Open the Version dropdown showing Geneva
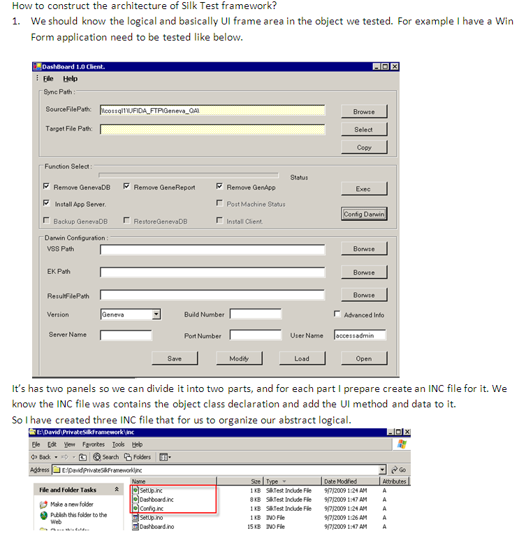 tap(156, 314)
